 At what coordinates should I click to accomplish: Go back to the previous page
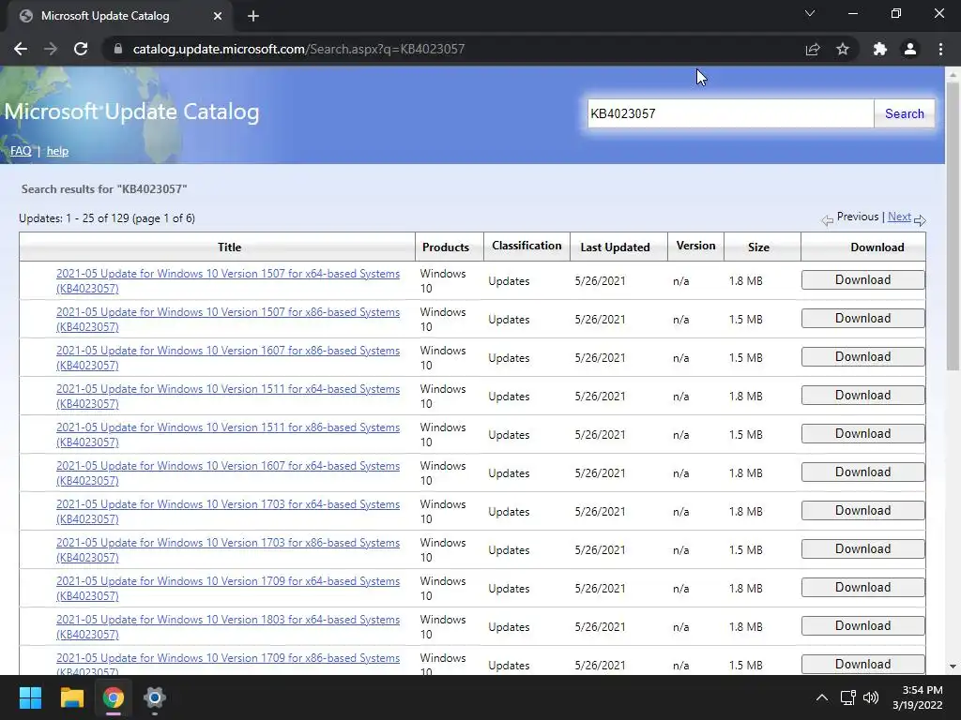[21, 49]
